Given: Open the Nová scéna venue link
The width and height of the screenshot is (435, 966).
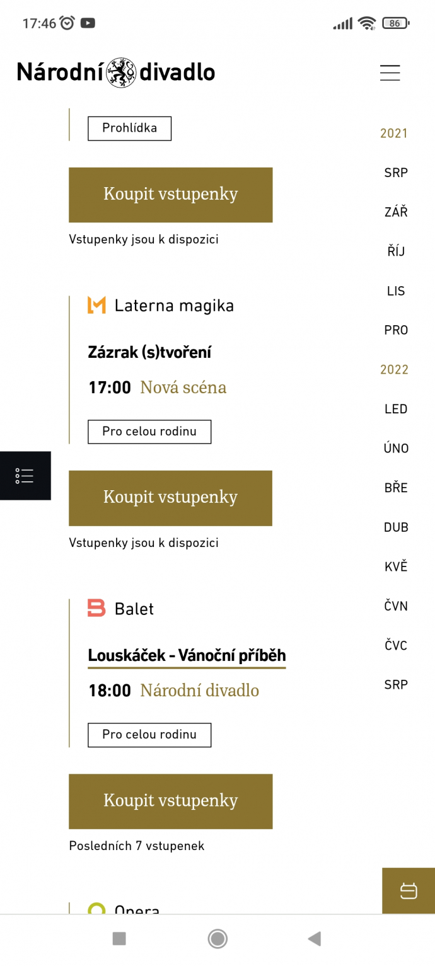Looking at the screenshot, I should [x=183, y=387].
